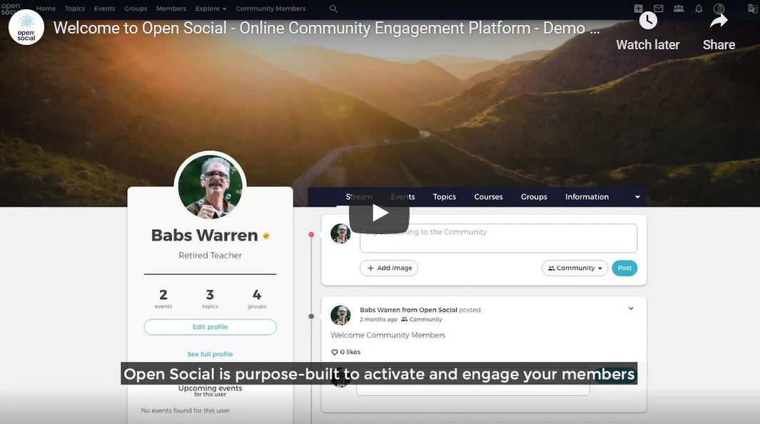Click the Edit profile button

tap(210, 327)
